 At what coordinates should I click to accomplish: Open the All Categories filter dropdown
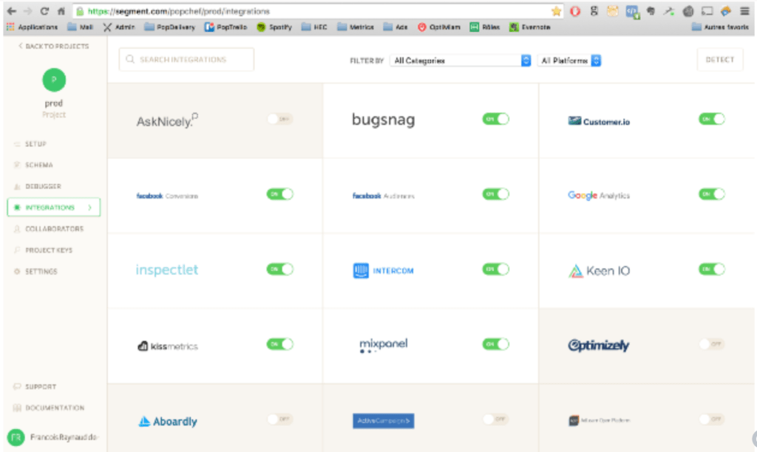[461, 61]
